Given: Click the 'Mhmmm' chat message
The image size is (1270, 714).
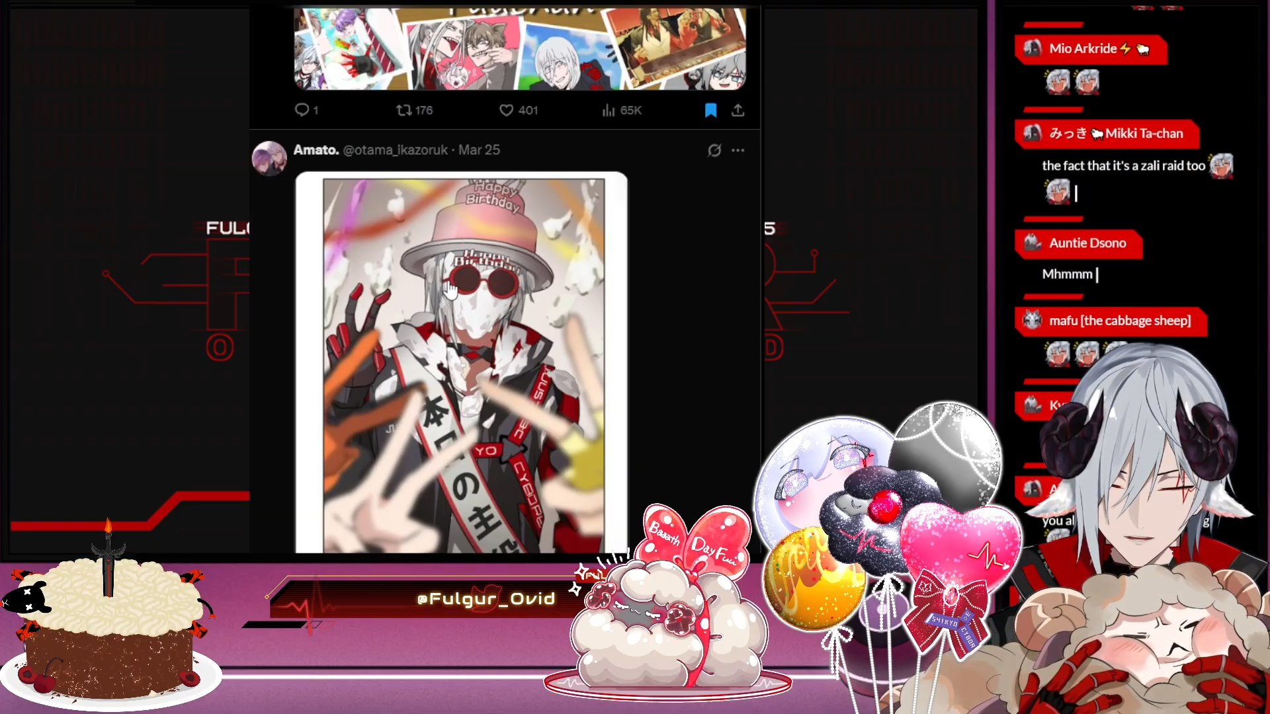Looking at the screenshot, I should coord(1067,274).
